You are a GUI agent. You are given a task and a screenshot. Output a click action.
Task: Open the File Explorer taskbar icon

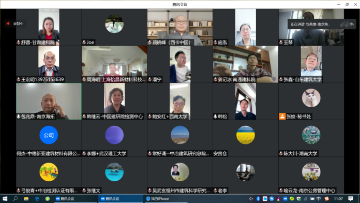pos(26,199)
